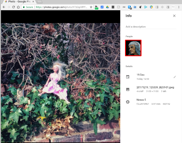
Task: Click the CSS extension icon
Action: click(124, 7)
